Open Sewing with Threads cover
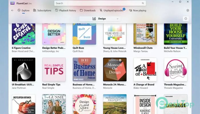 [176, 70]
